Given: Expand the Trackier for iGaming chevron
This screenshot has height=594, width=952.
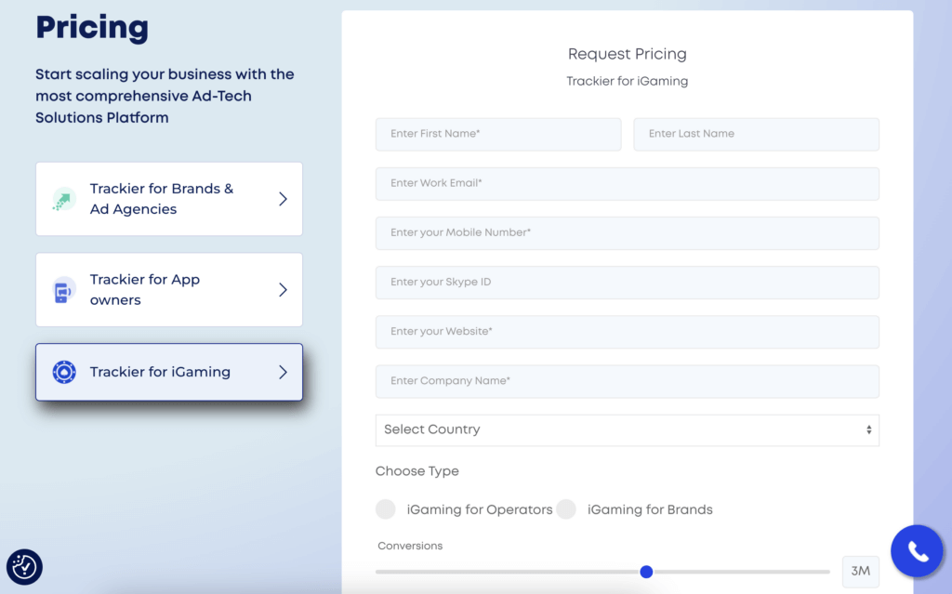Looking at the screenshot, I should 283,372.
